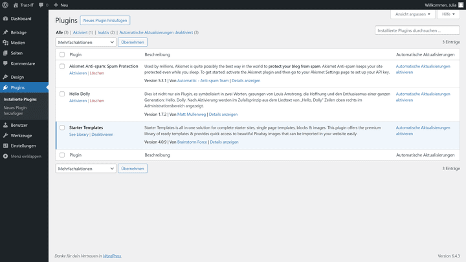Image resolution: width=466 pixels, height=262 pixels.
Task: Open Beiträge in the sidebar
Action: tap(18, 32)
